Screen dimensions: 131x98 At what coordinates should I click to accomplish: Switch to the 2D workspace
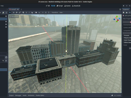pos(48,6)
